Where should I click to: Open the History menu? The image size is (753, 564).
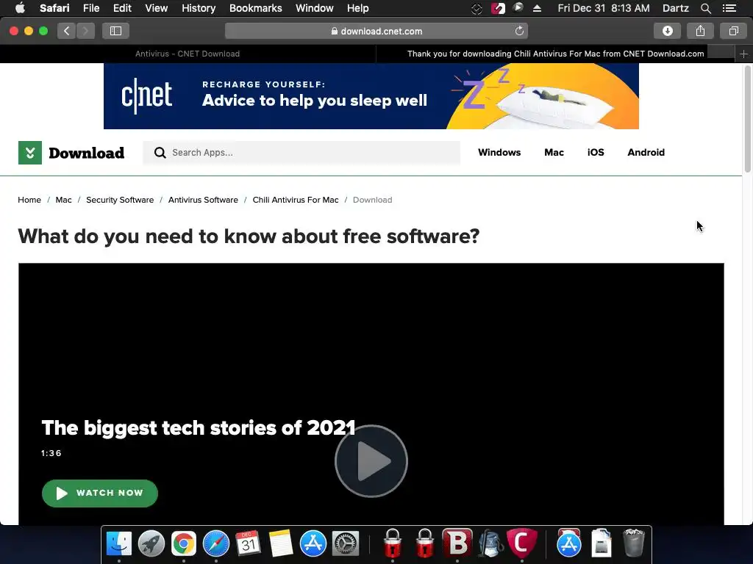(199, 8)
